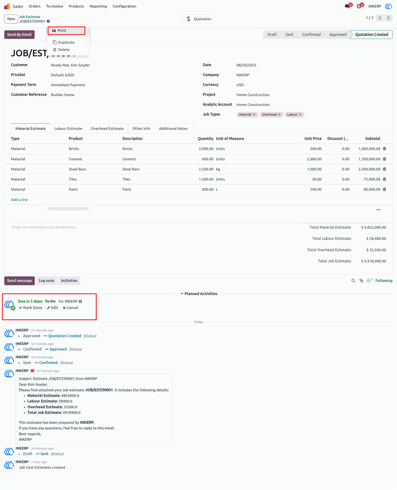Delete the Steel Bars material line
This screenshot has width=397, height=490.
(384, 169)
